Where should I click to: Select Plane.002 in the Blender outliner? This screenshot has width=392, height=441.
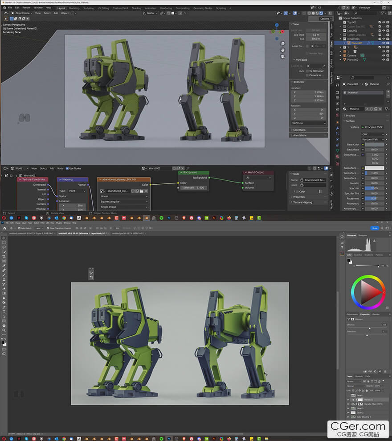point(353,60)
